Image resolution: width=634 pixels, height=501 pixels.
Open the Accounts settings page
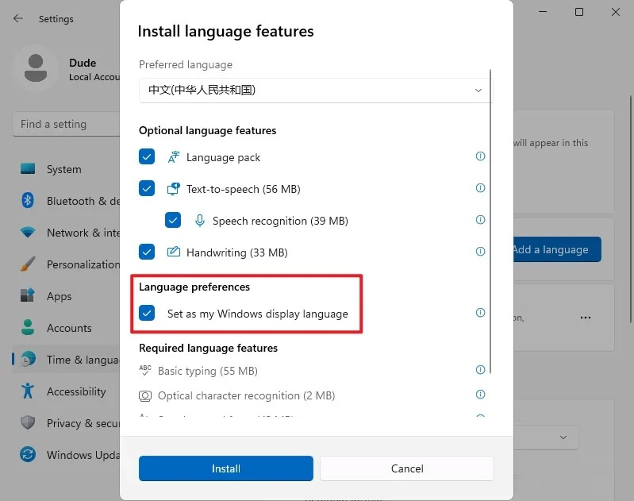tap(67, 328)
